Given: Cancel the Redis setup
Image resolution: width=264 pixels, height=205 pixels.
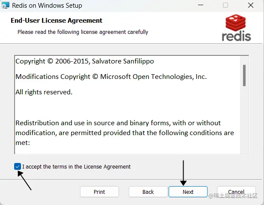Looking at the screenshot, I should pyautogui.click(x=236, y=192).
